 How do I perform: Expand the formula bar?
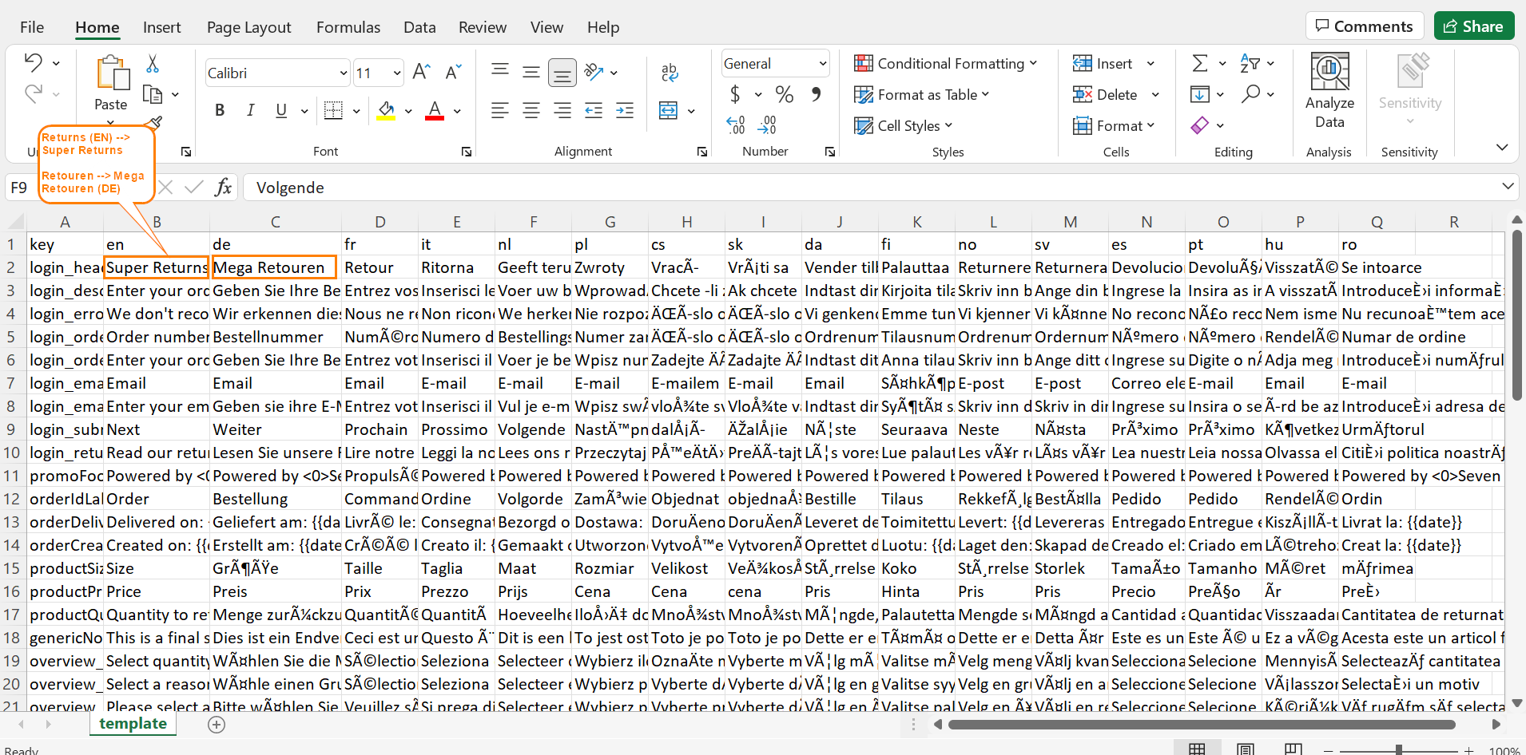[1508, 187]
